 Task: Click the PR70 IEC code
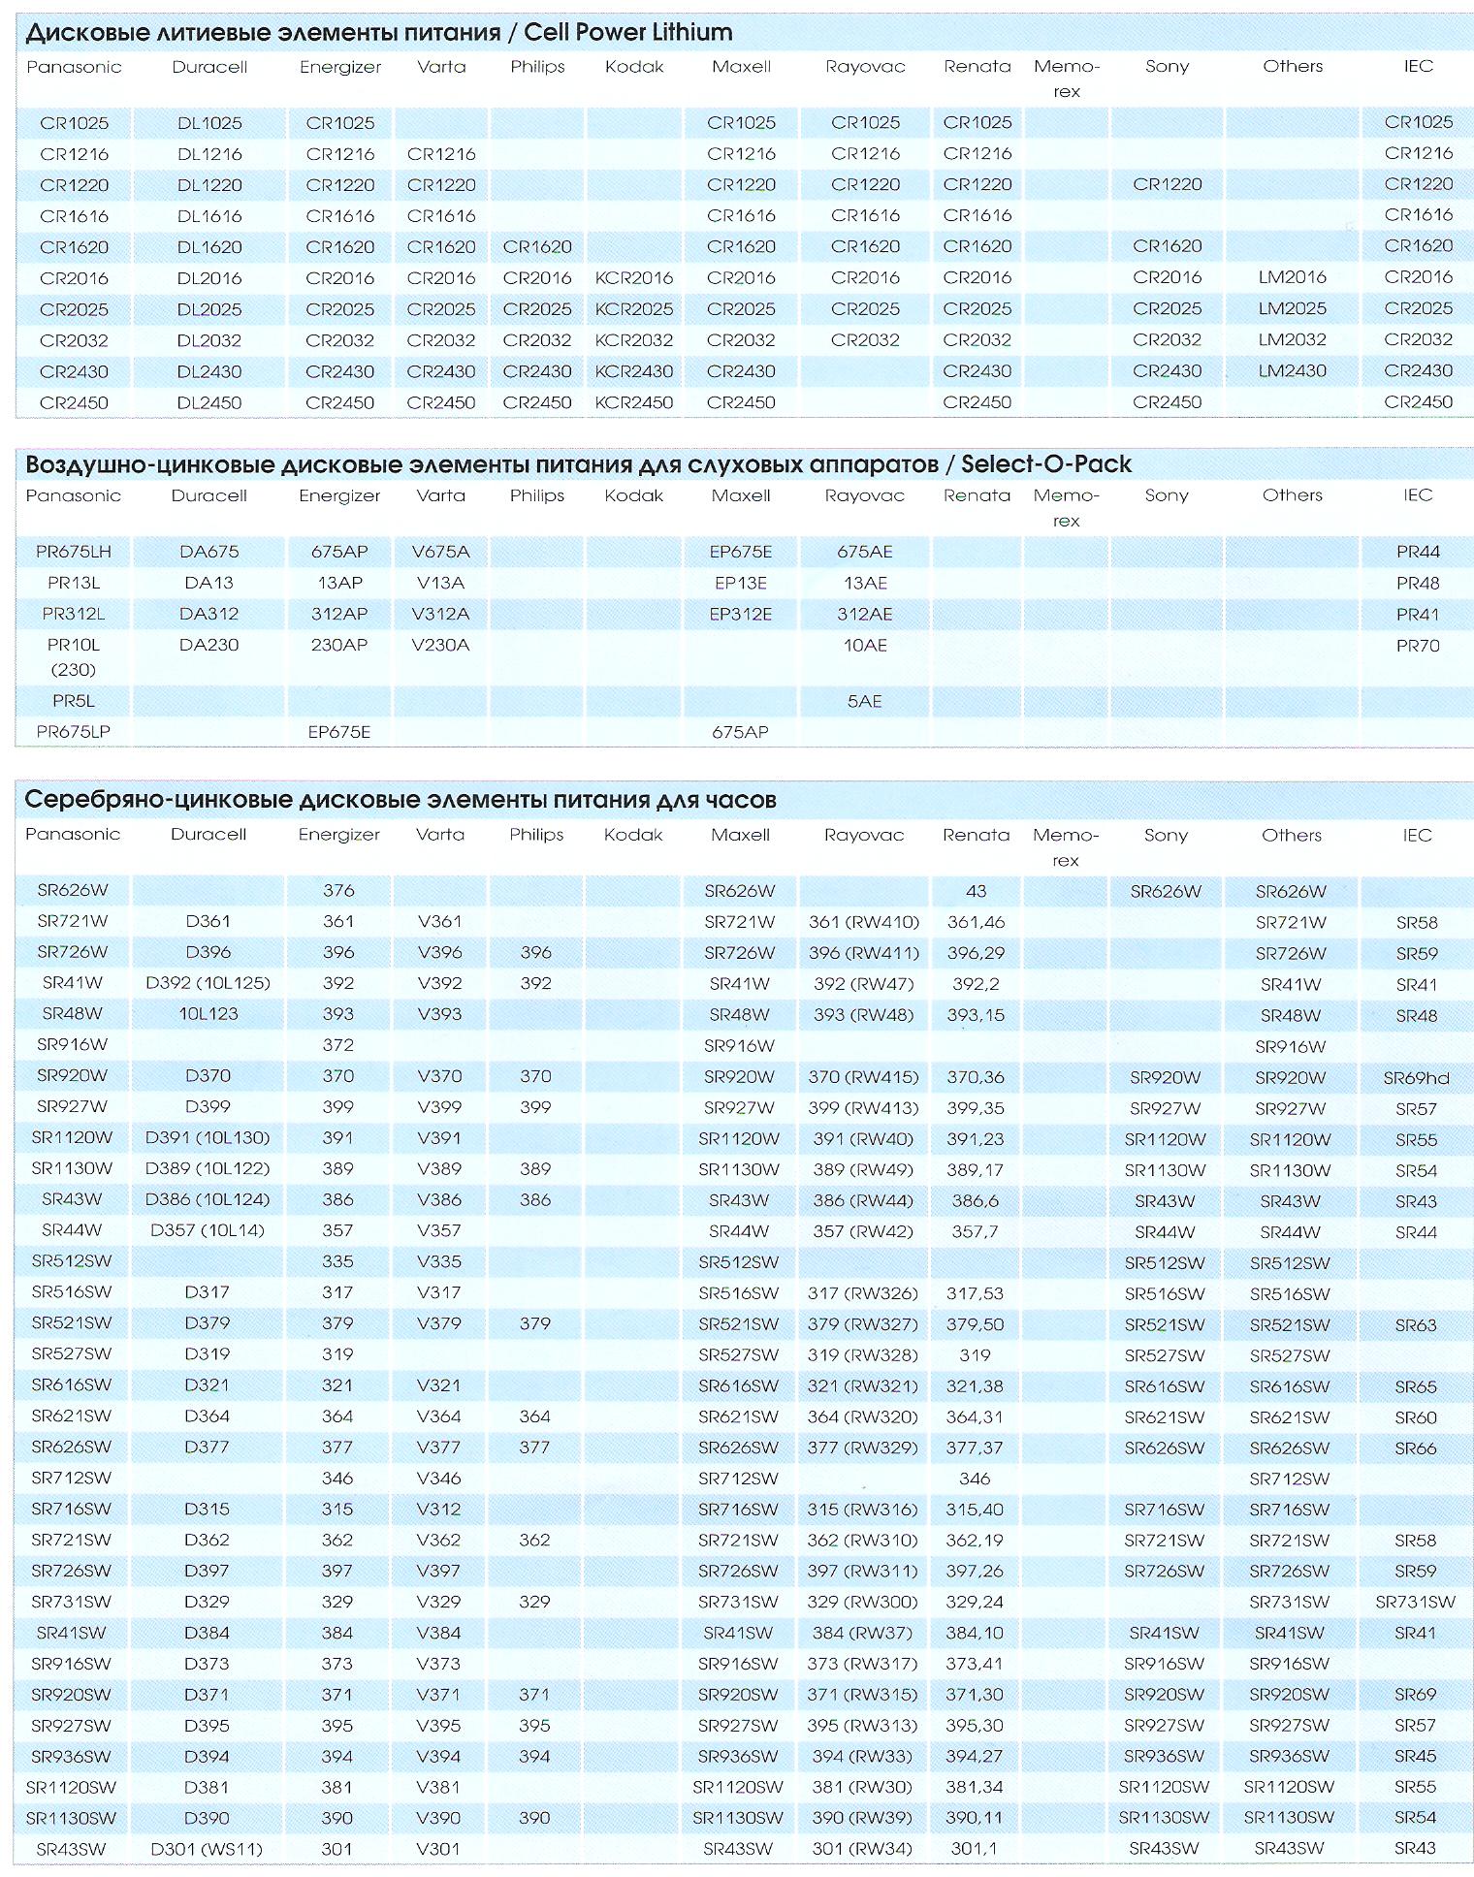[x=1418, y=645]
